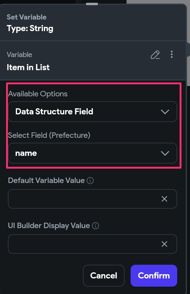
Task: Click the chevron arrow on the name dropdown
Action: pyautogui.click(x=165, y=153)
